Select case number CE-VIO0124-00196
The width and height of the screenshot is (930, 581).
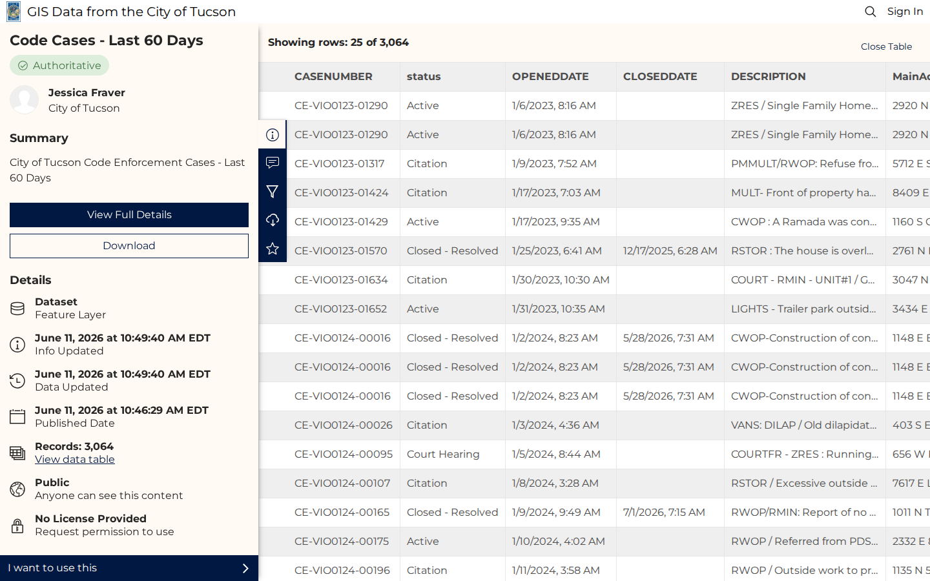[342, 571]
